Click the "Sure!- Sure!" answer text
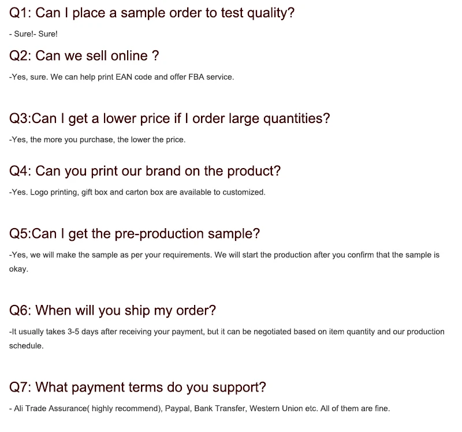This screenshot has height=432, width=462. pyautogui.click(x=33, y=34)
